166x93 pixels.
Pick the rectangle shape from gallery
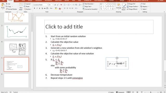[108, 4]
